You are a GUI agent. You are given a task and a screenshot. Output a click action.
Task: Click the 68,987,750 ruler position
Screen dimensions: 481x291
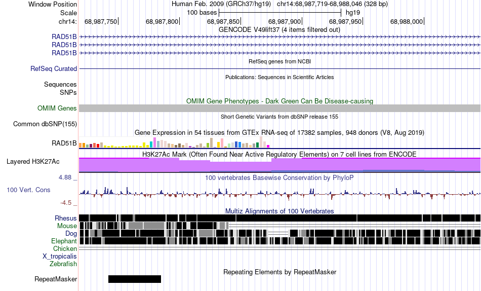(x=101, y=21)
